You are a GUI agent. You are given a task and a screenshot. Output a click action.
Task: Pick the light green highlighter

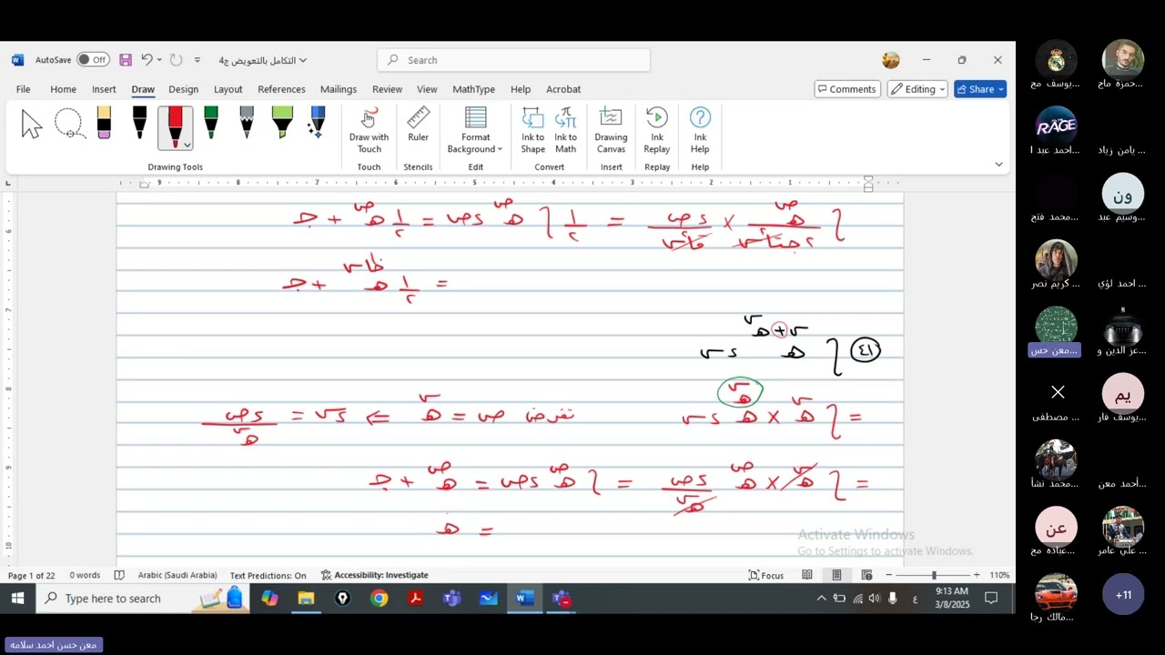282,124
